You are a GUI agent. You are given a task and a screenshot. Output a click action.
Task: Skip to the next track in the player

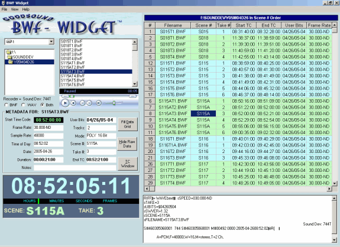point(89,103)
